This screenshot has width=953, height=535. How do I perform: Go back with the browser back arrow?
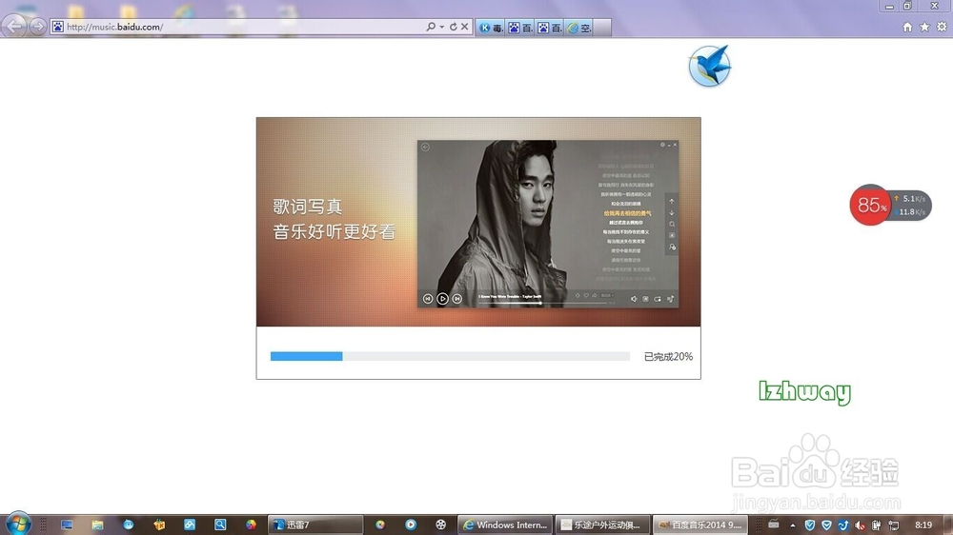14,26
